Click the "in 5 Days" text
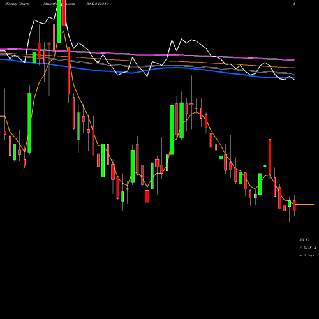This screenshot has width=319, height=319. [306, 255]
